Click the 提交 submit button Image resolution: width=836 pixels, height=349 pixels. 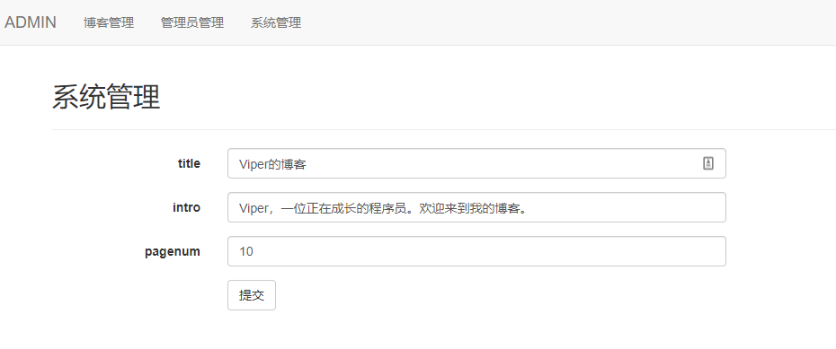252,295
